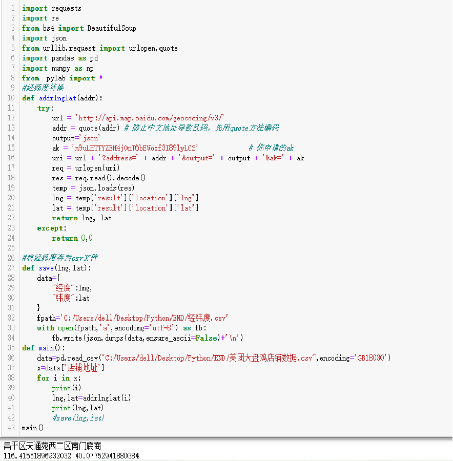Click comment '#将经纬度存为csv文件' on line 26
Screen dimensions: 453x461
pyautogui.click(x=60, y=258)
